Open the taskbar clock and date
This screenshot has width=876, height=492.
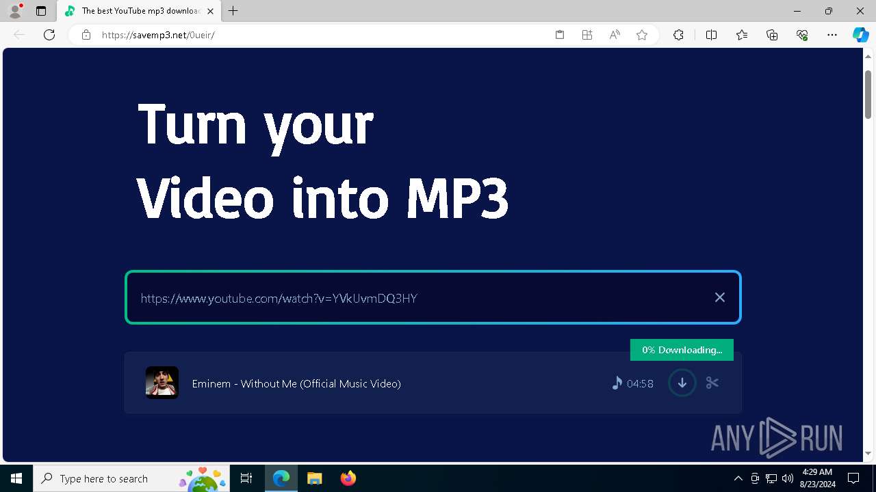click(x=818, y=478)
